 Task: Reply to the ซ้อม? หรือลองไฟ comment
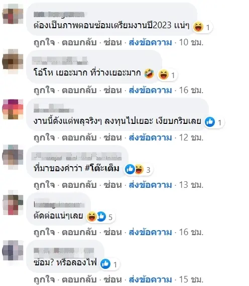pos(79,280)
